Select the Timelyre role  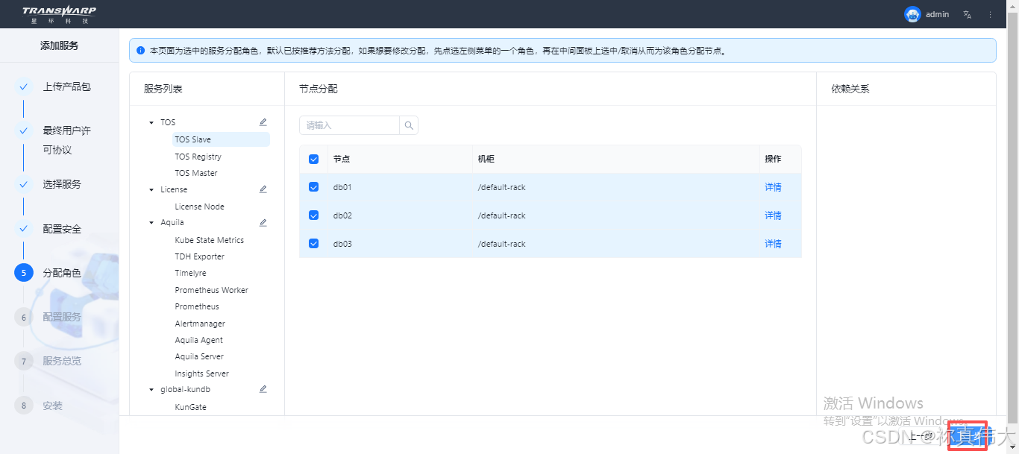point(190,274)
